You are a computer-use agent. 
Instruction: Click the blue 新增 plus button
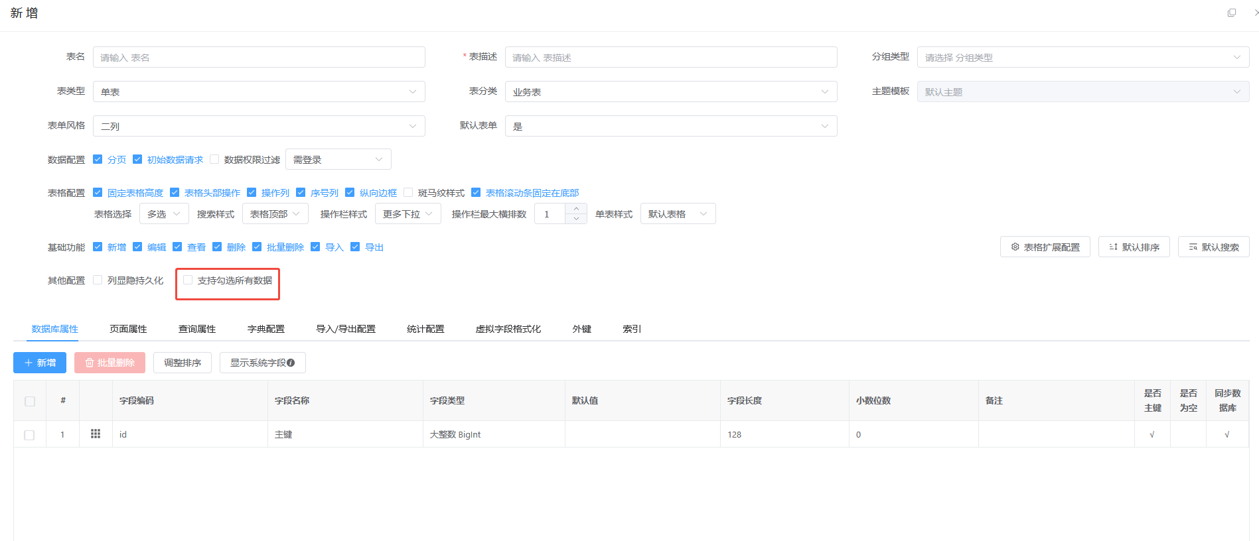coord(40,363)
